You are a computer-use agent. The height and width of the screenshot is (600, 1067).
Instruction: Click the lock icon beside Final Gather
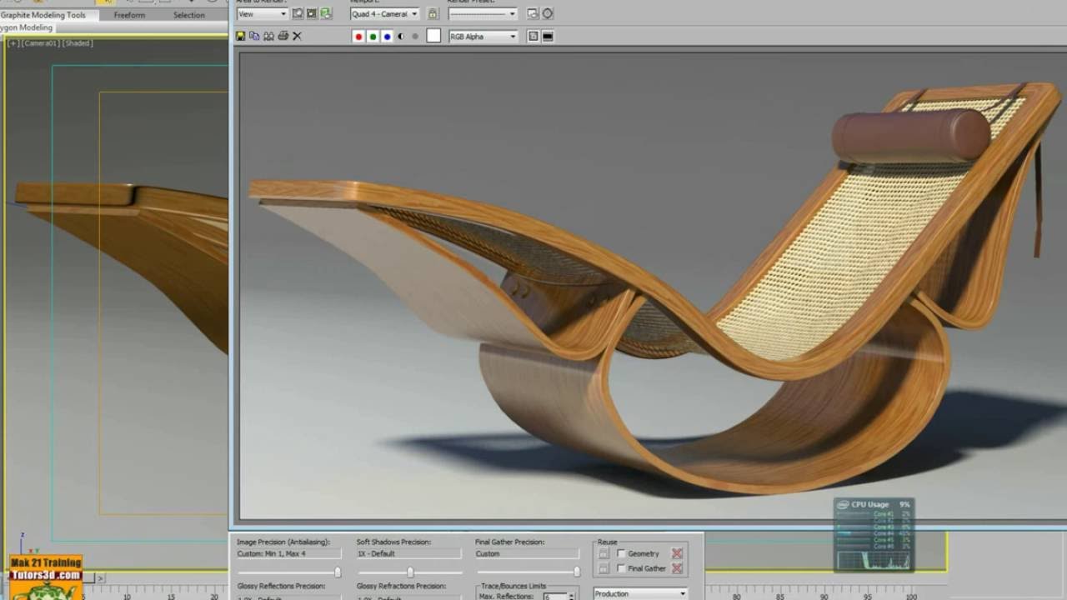coord(604,568)
